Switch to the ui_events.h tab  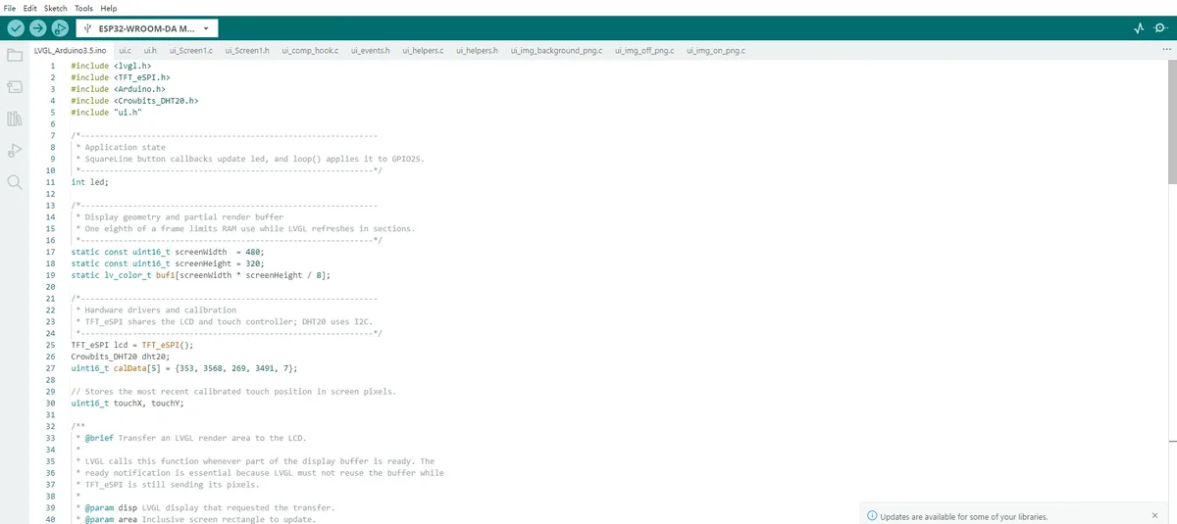[371, 50]
